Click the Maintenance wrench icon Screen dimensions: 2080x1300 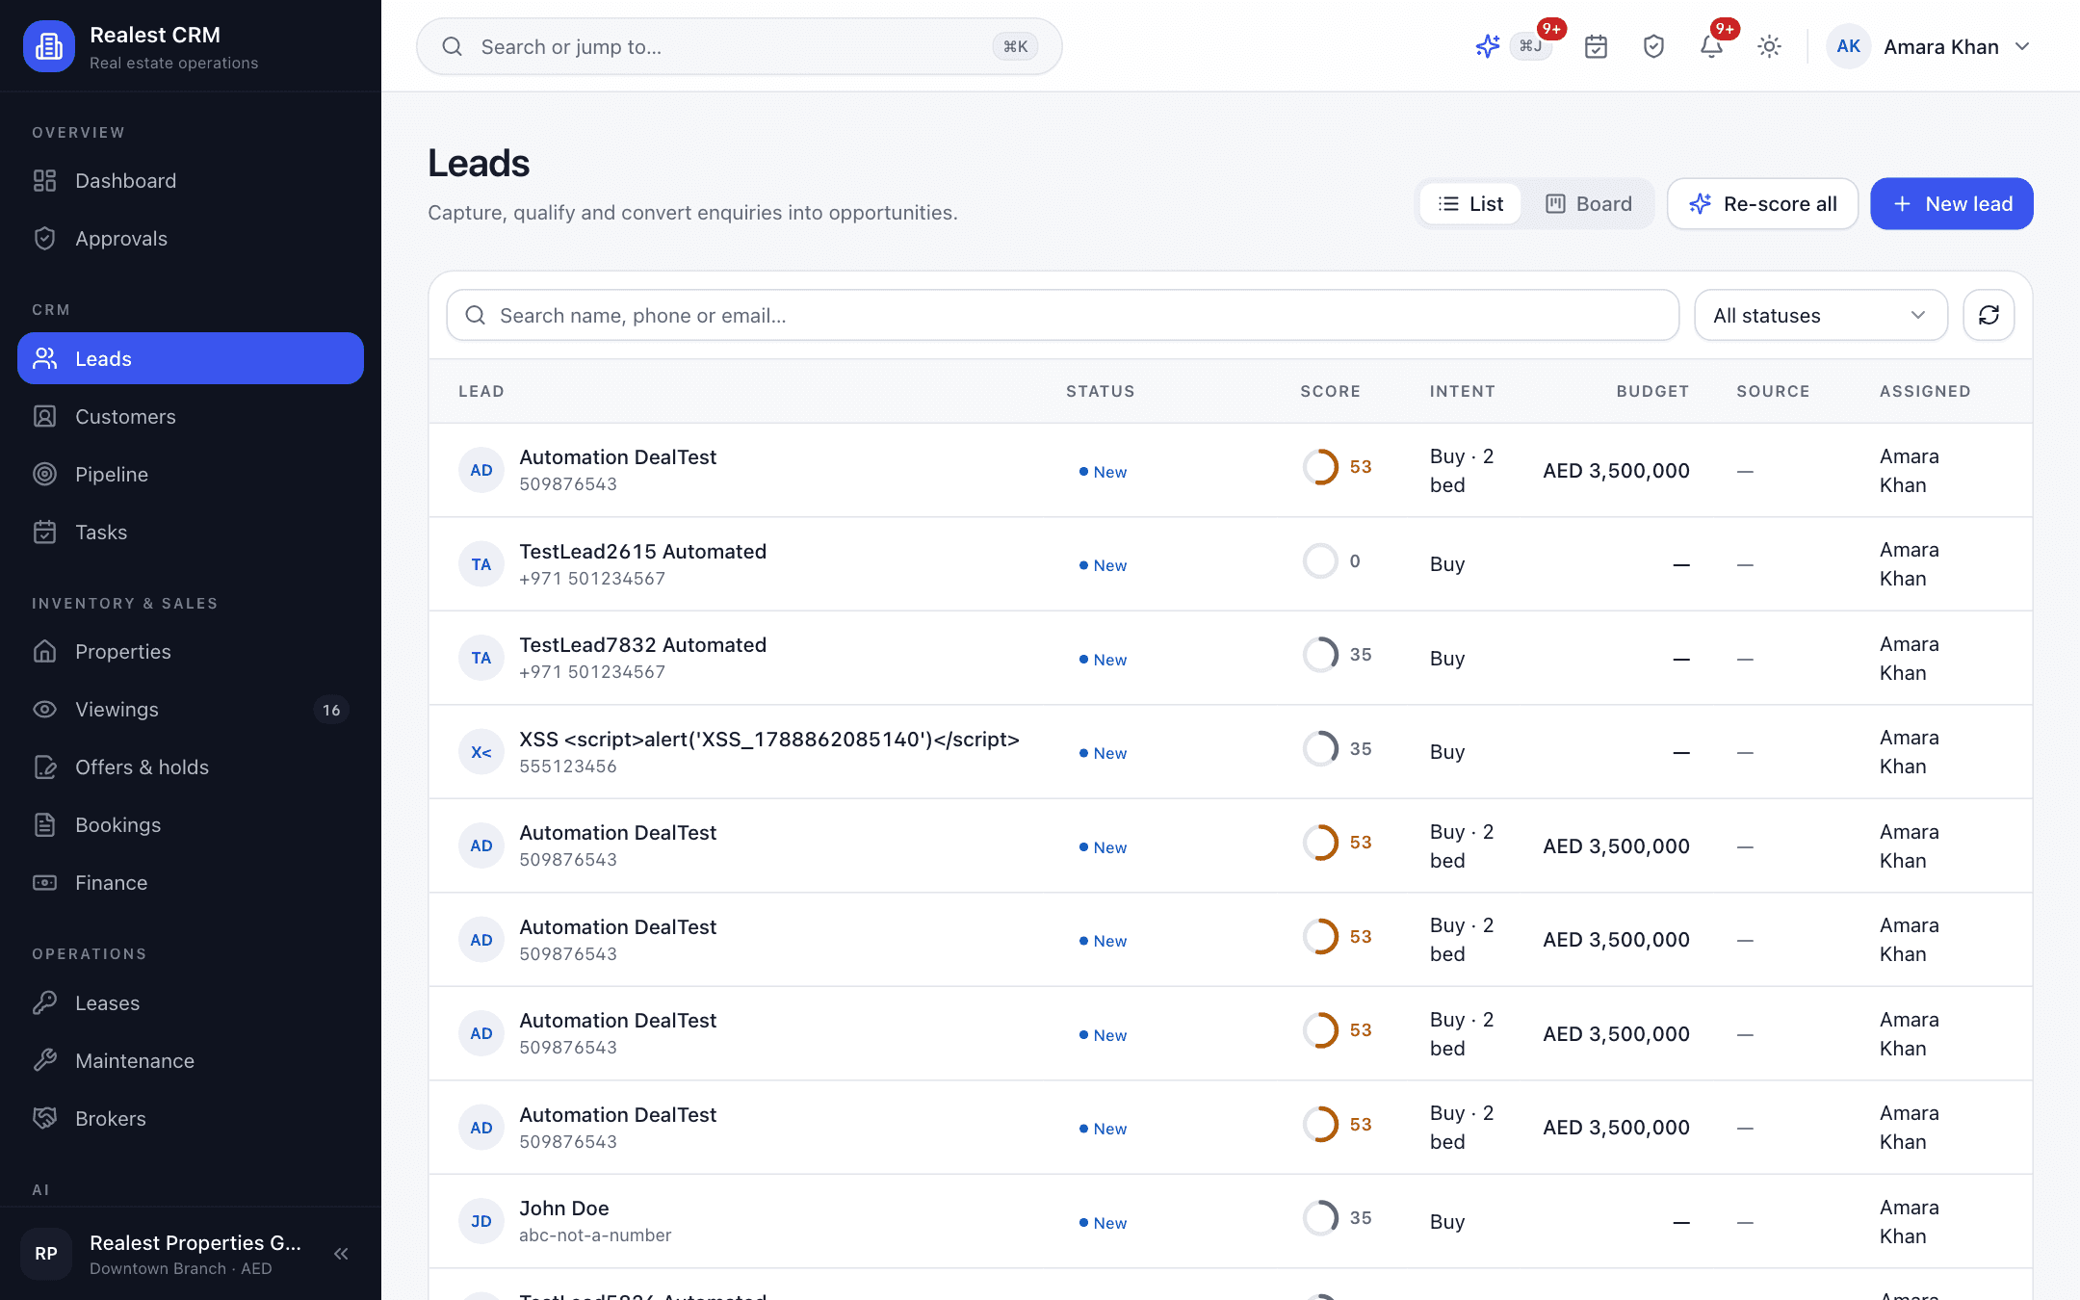(x=44, y=1061)
